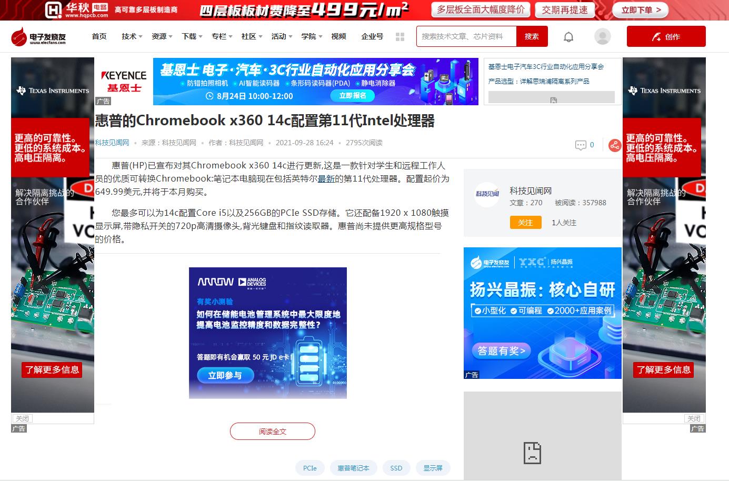The width and height of the screenshot is (729, 481).
Task: Click the 1人关注 follower count
Action: click(564, 223)
